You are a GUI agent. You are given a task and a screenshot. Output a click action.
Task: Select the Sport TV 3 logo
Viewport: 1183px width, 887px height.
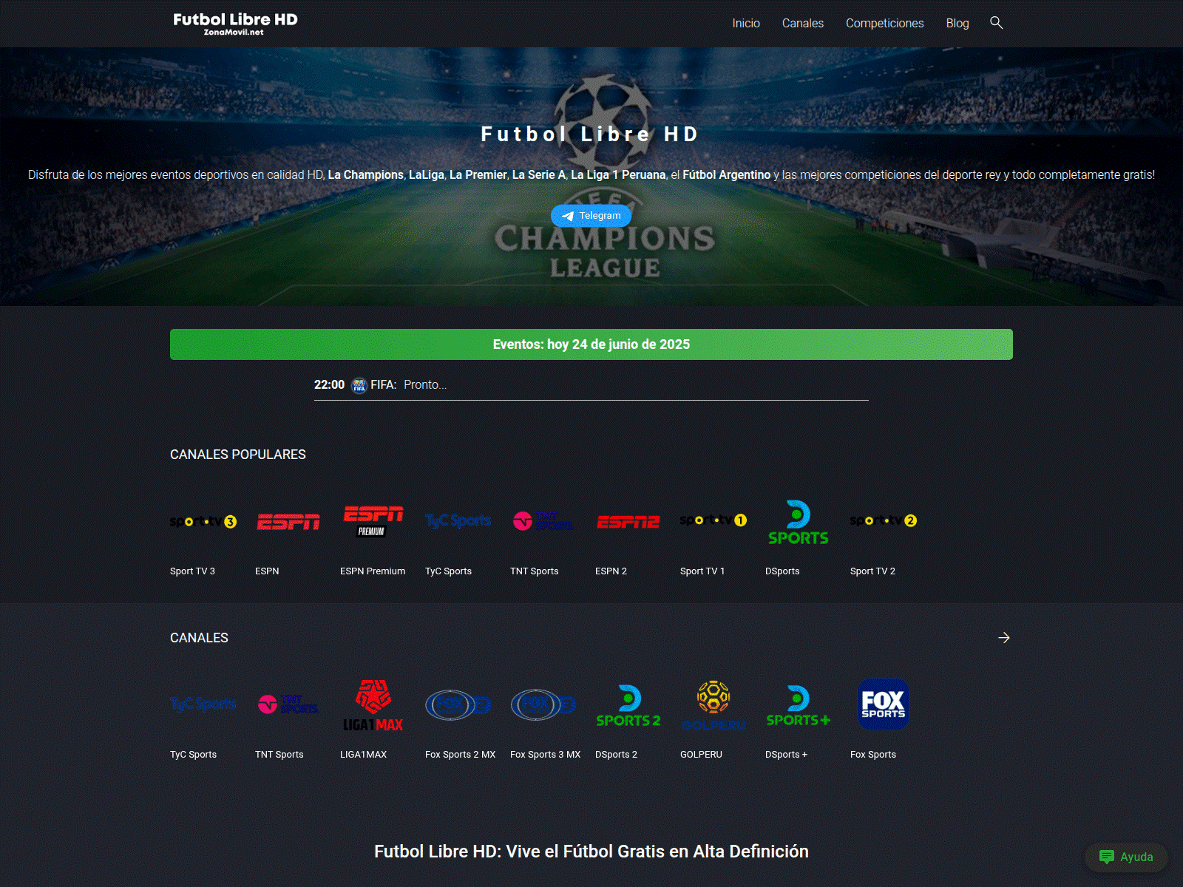click(x=203, y=521)
